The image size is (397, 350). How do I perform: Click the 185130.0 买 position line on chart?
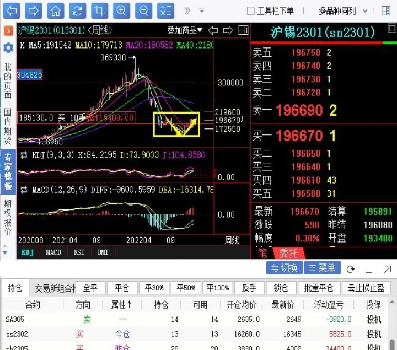tap(76, 117)
